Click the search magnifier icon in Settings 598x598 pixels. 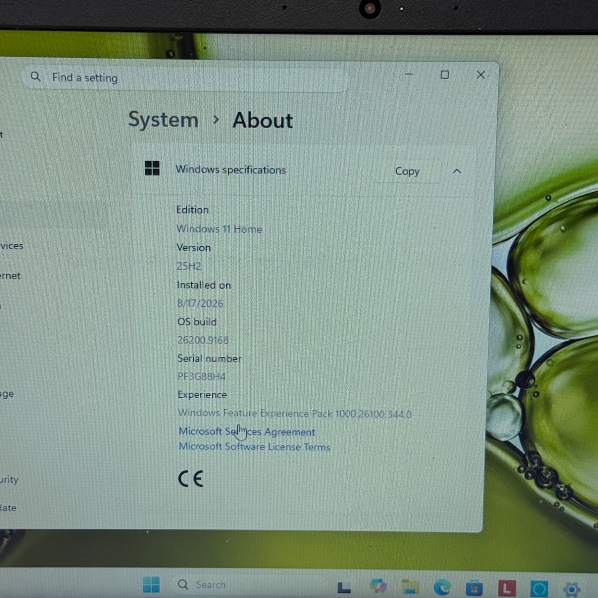pyautogui.click(x=35, y=77)
